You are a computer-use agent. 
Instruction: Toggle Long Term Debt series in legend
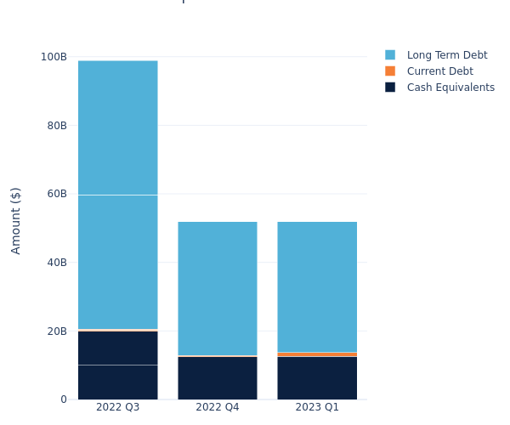446,55
